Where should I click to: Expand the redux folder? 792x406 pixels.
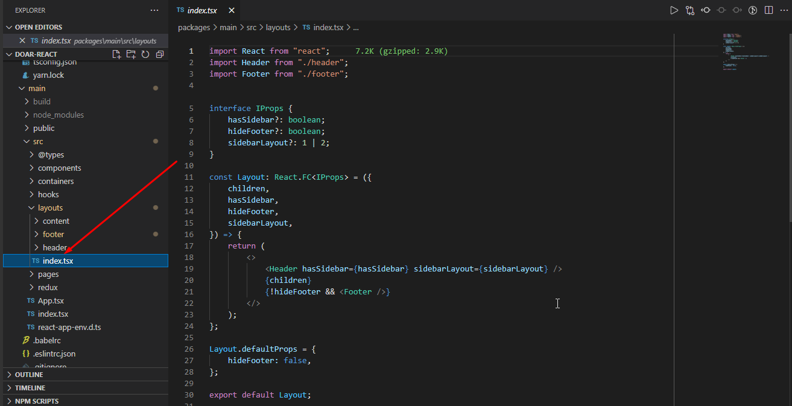point(86,287)
